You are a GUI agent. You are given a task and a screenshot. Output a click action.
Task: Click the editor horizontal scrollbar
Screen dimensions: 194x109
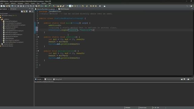(x=116, y=76)
